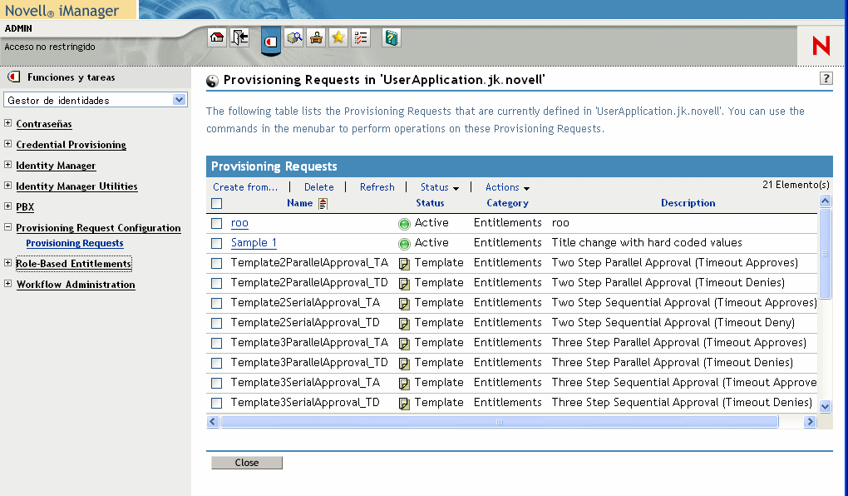Screen dimensions: 848x496
Task: Click the horizontal scrollbar thumb under table
Action: [x=499, y=422]
